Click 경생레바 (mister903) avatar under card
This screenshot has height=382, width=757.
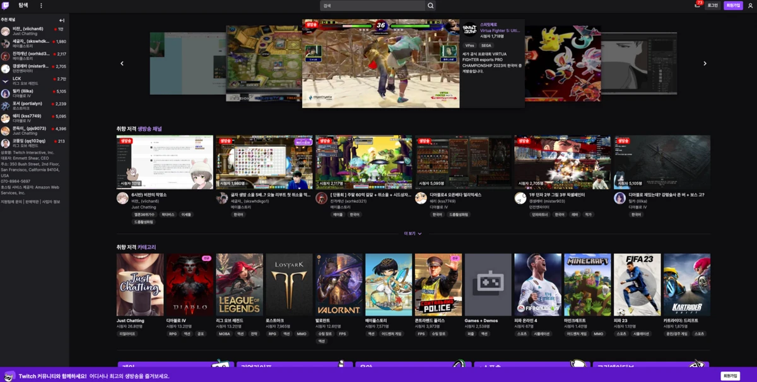pyautogui.click(x=520, y=198)
